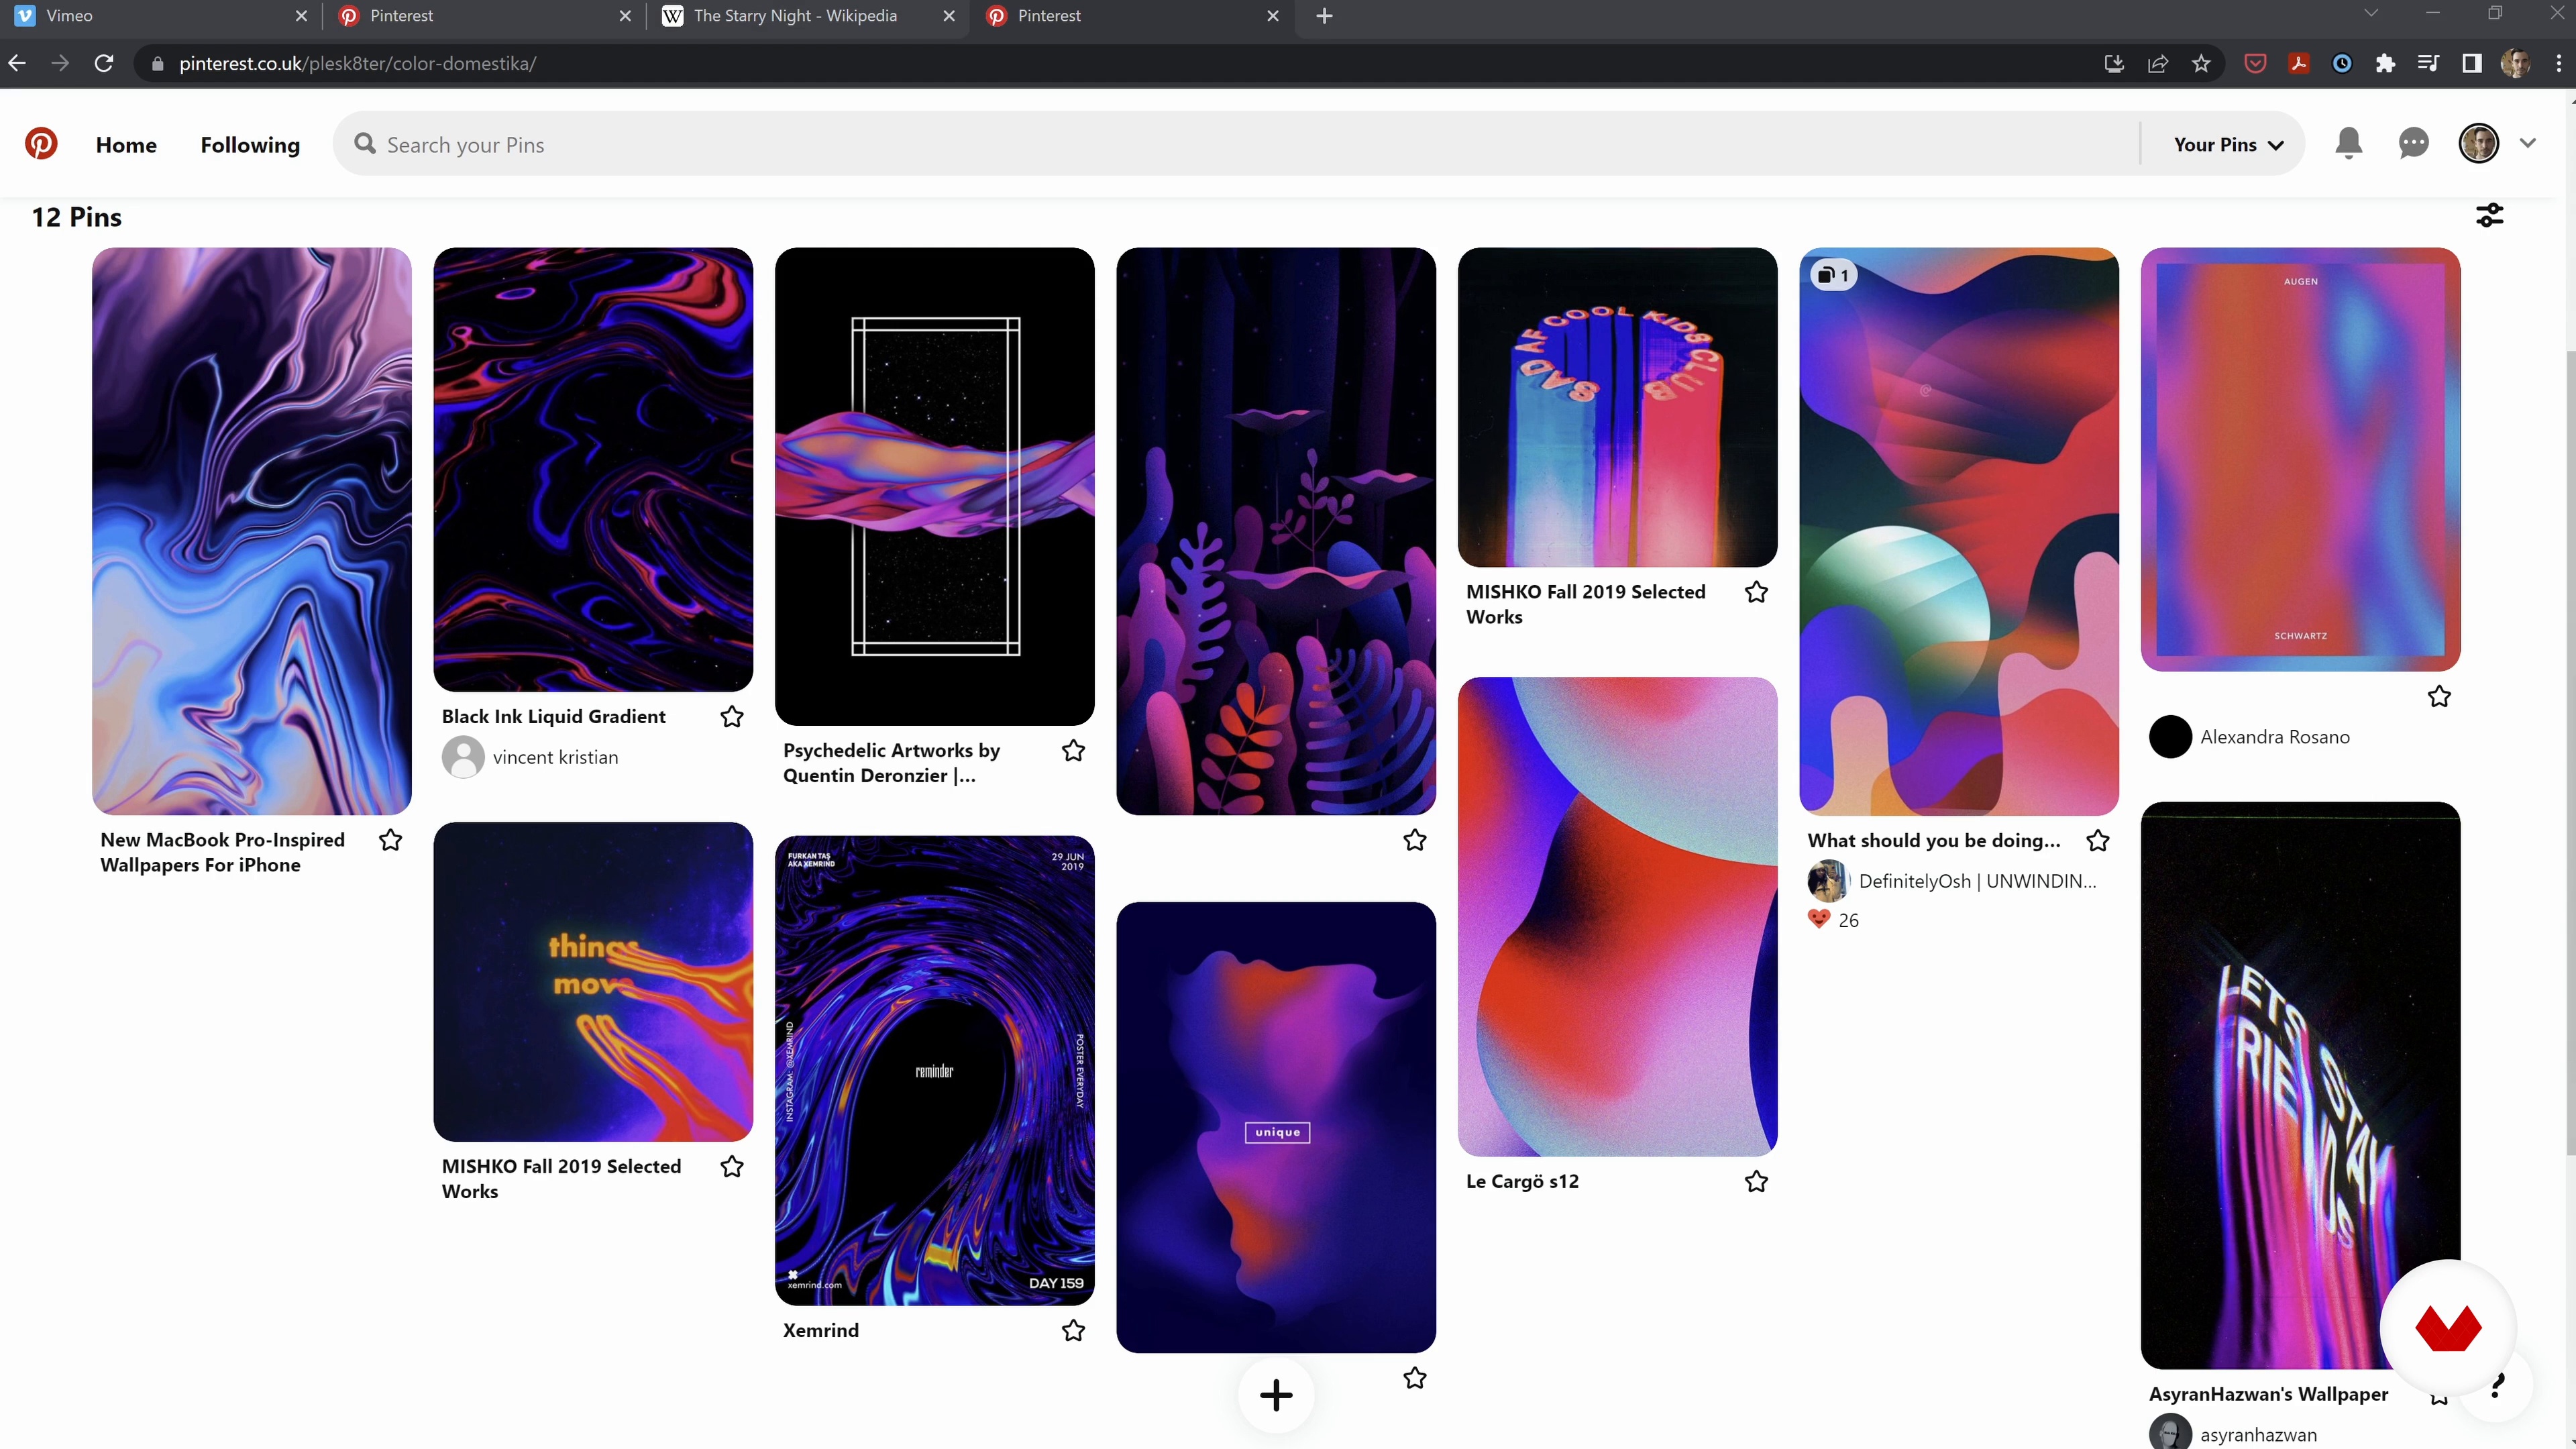The image size is (2576, 1449).
Task: Open the media control playlist icon
Action: (2428, 63)
